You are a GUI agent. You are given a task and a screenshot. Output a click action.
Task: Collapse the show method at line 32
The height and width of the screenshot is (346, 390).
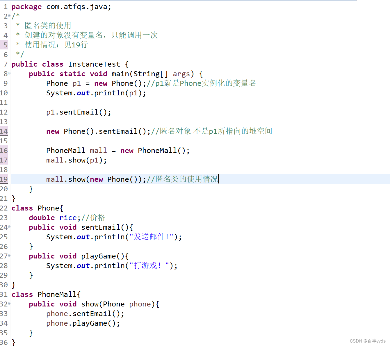pyautogui.click(x=9, y=304)
